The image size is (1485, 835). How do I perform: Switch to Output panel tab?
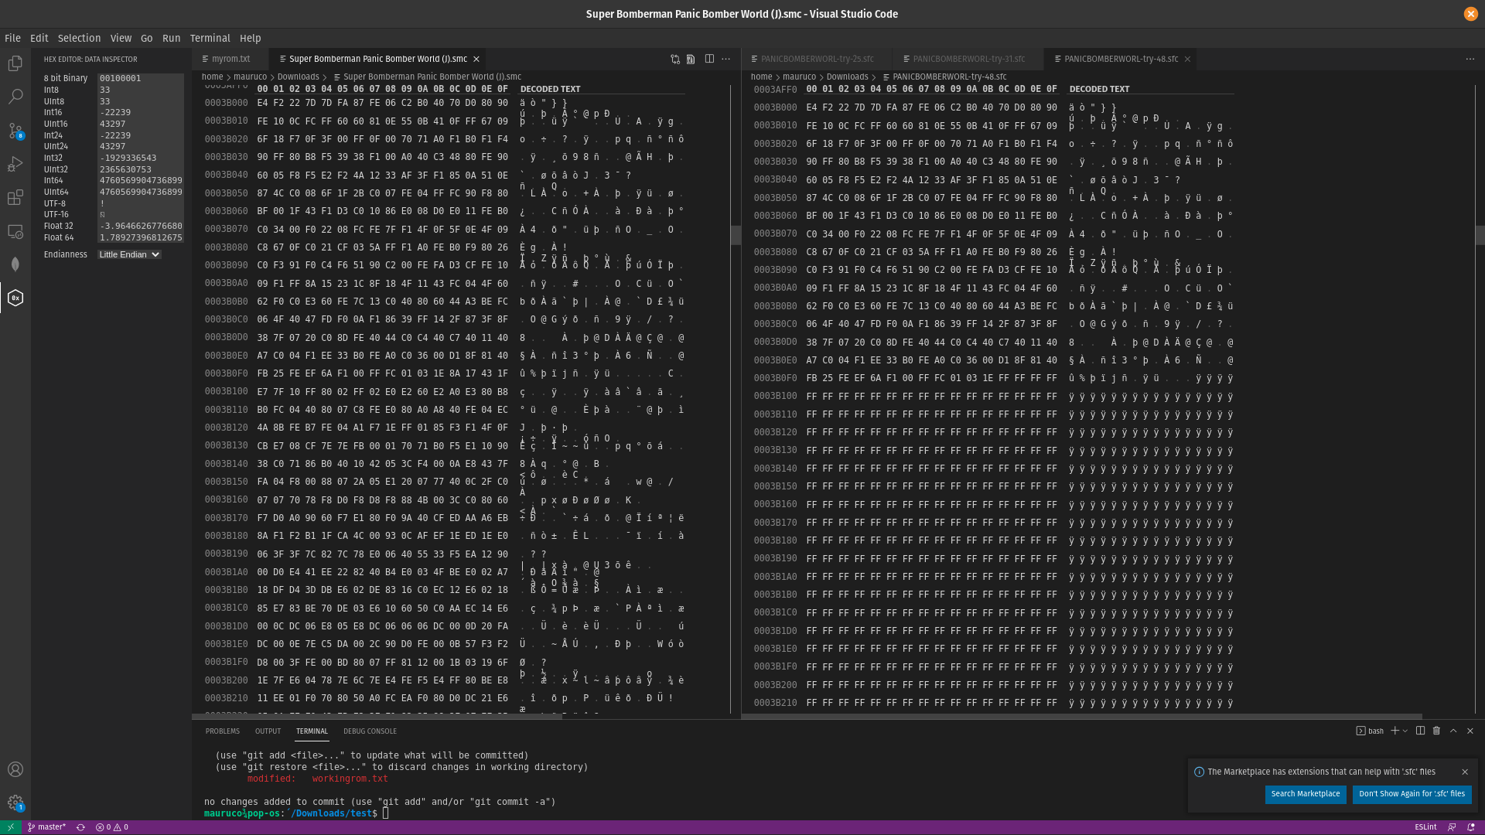(x=268, y=731)
